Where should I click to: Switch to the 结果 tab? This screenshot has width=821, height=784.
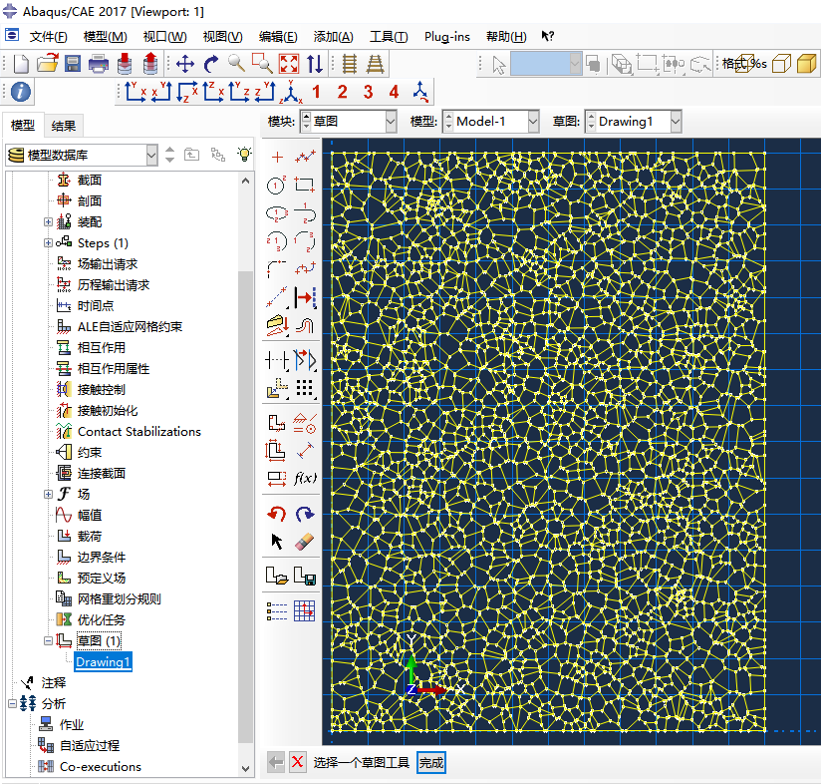[64, 126]
